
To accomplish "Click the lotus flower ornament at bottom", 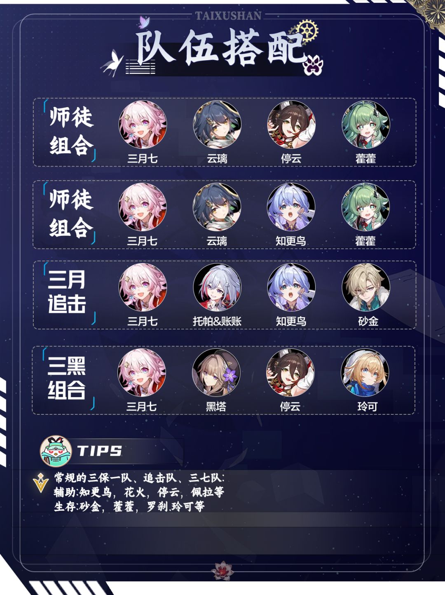I will 222,571.
